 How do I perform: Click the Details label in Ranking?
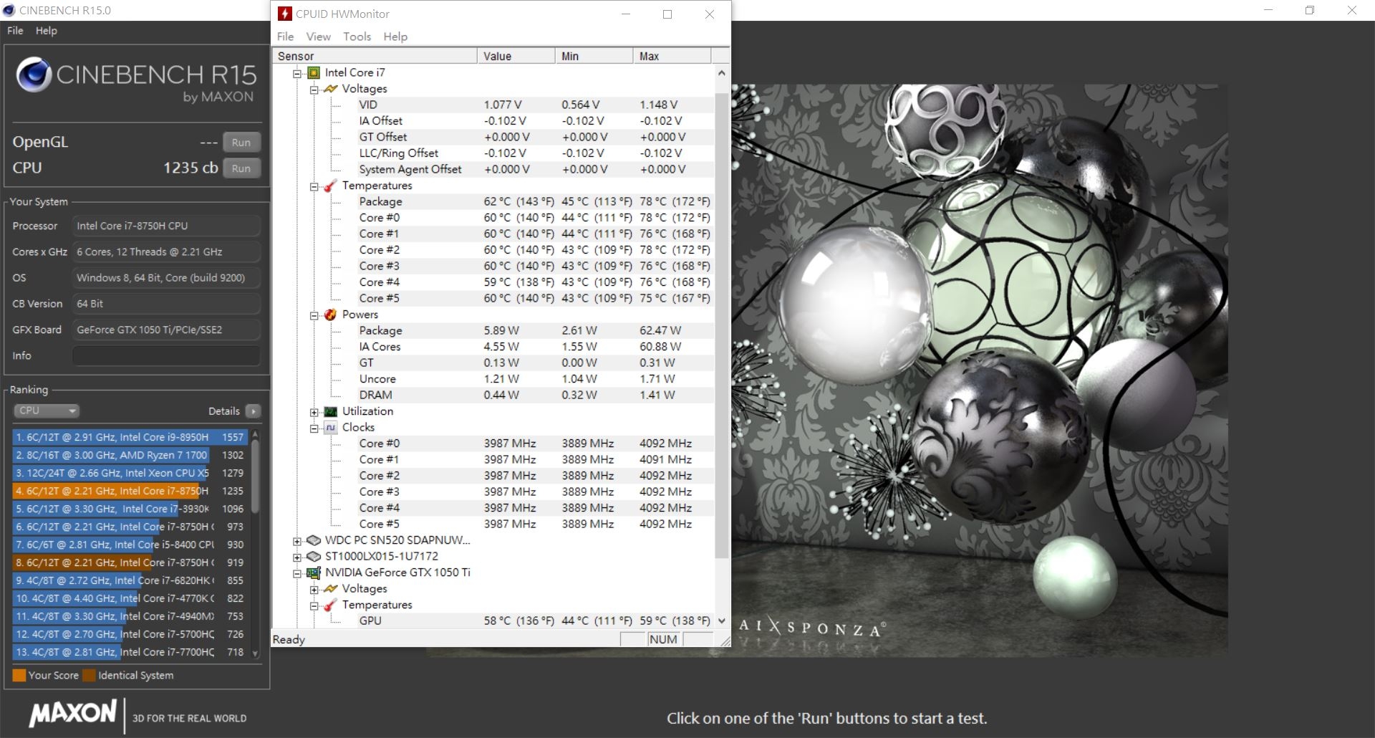click(x=223, y=411)
